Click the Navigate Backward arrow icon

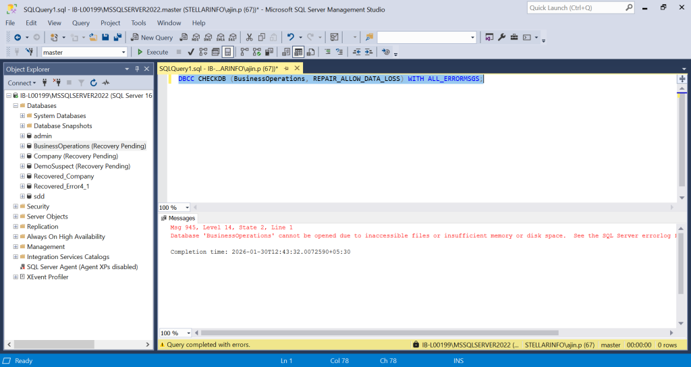click(x=18, y=38)
